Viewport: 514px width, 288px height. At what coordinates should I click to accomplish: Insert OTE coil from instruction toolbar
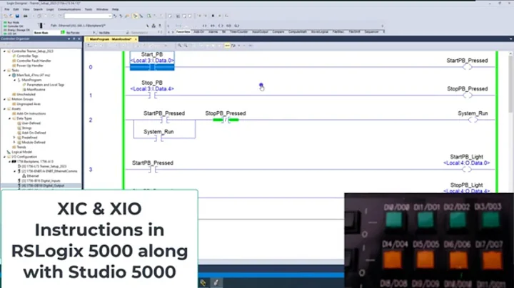click(221, 26)
